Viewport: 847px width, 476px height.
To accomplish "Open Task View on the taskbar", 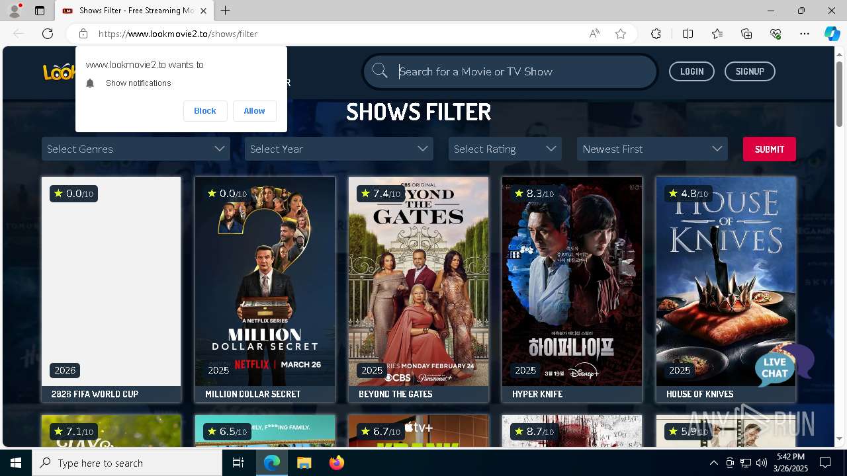I will click(x=238, y=463).
